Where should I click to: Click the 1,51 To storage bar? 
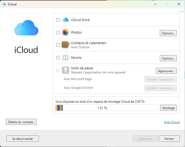[107, 108]
